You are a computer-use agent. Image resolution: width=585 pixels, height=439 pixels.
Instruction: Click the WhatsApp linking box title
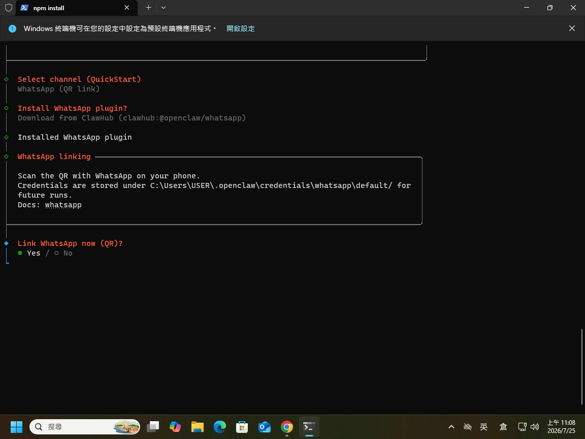pos(54,156)
